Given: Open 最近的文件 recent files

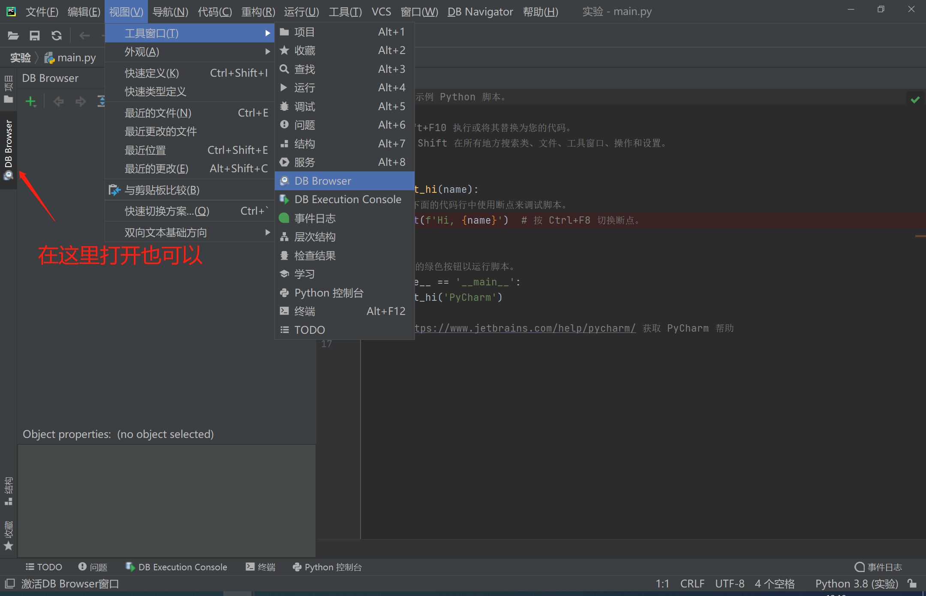Looking at the screenshot, I should point(189,113).
